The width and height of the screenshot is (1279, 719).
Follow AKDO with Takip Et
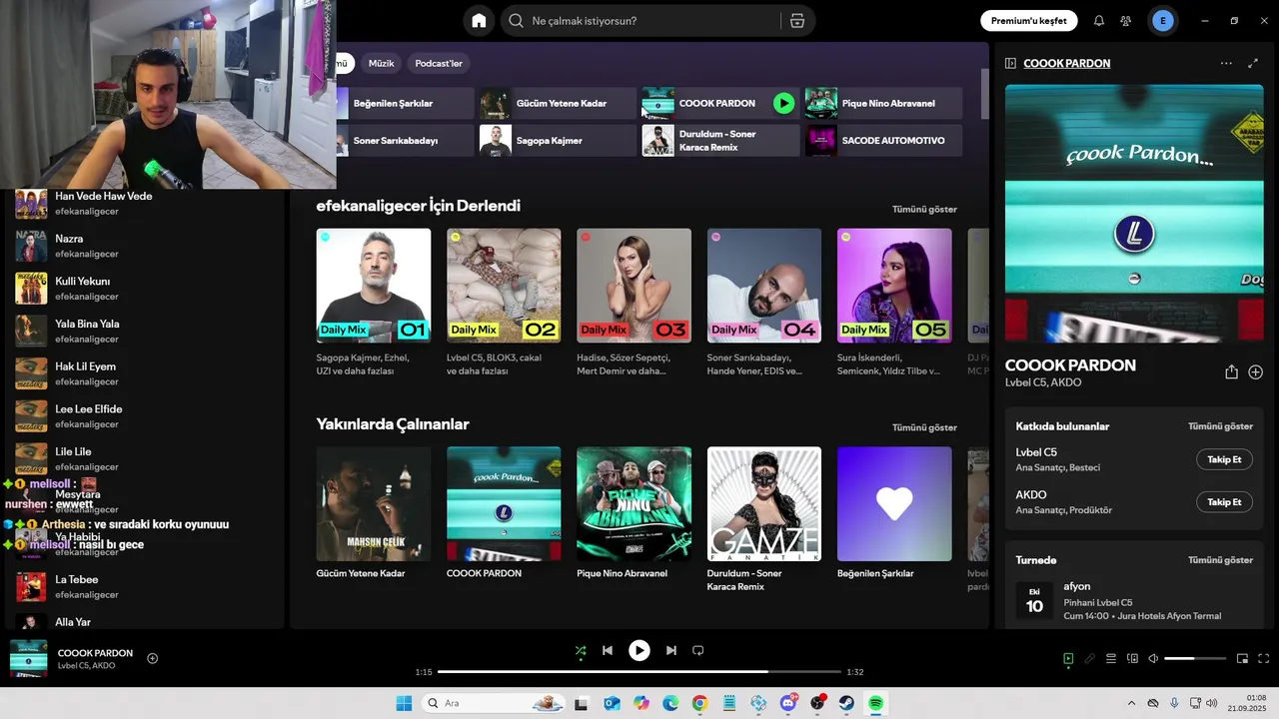pos(1224,502)
